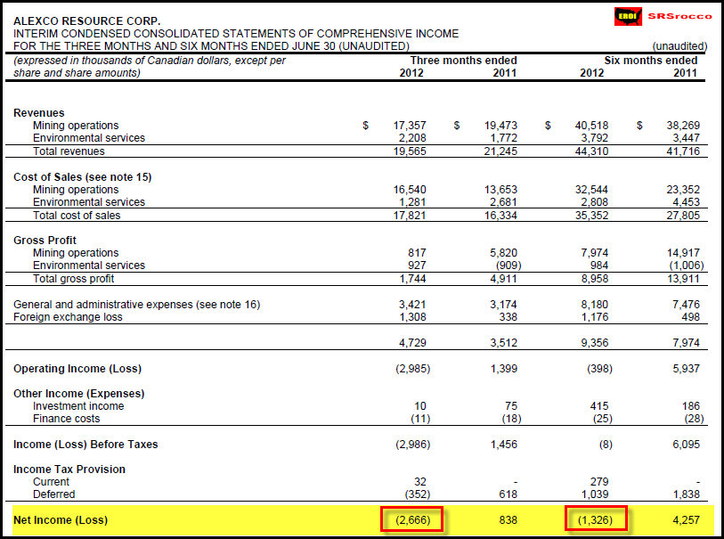Click Foreign exchange loss label

[68, 317]
